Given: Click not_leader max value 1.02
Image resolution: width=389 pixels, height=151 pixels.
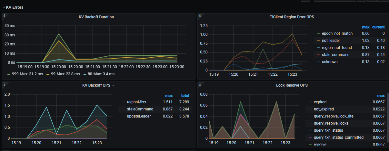Looking at the screenshot, I should point(365,40).
